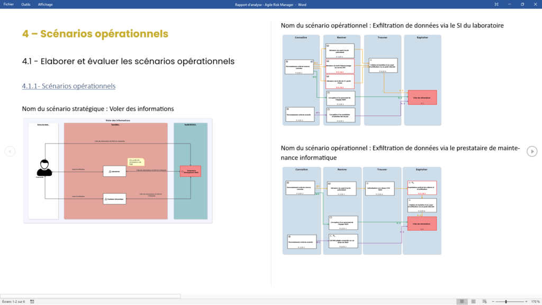Select the maintenance prestataire exfiltration diagram
This screenshot has height=305, width=542.
click(x=361, y=210)
